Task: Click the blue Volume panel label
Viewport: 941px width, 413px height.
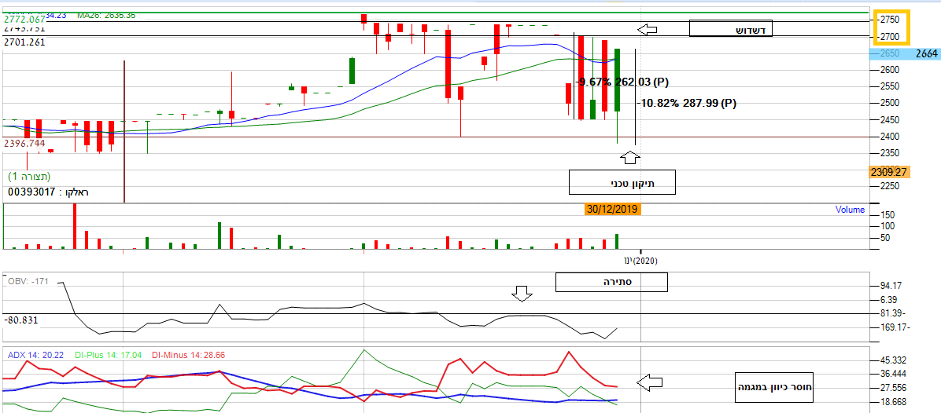Action: pyautogui.click(x=850, y=210)
